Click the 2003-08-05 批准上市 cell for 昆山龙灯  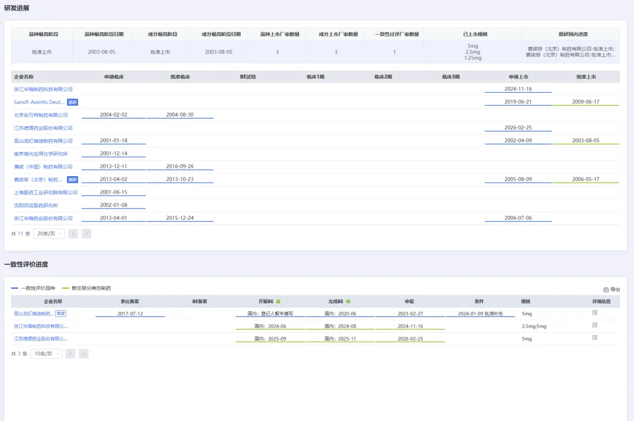(x=585, y=141)
